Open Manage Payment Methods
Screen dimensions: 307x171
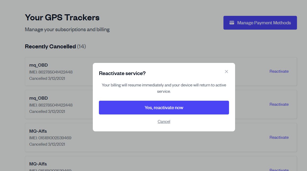coord(260,23)
